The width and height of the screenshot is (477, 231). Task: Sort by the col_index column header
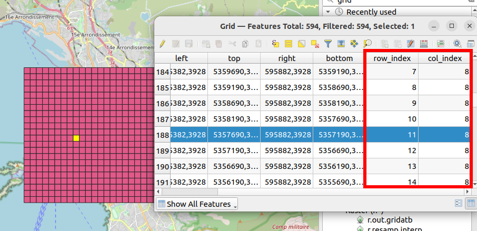tap(444, 58)
